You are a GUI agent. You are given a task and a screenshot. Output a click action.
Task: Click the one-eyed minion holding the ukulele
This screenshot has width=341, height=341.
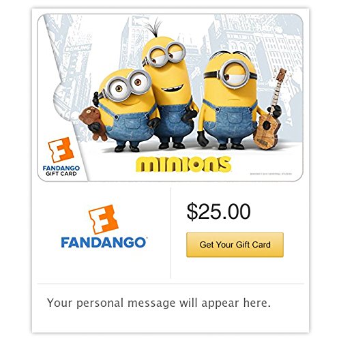tap(230, 100)
